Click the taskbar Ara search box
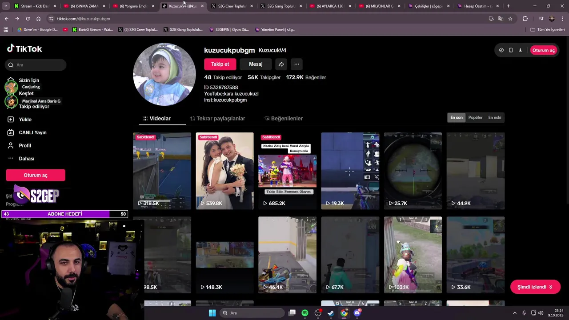The width and height of the screenshot is (569, 320). point(252,313)
